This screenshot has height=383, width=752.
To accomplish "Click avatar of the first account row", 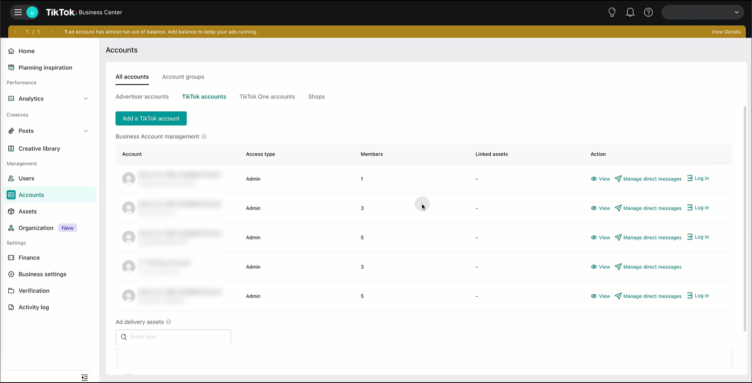I will pos(129,178).
